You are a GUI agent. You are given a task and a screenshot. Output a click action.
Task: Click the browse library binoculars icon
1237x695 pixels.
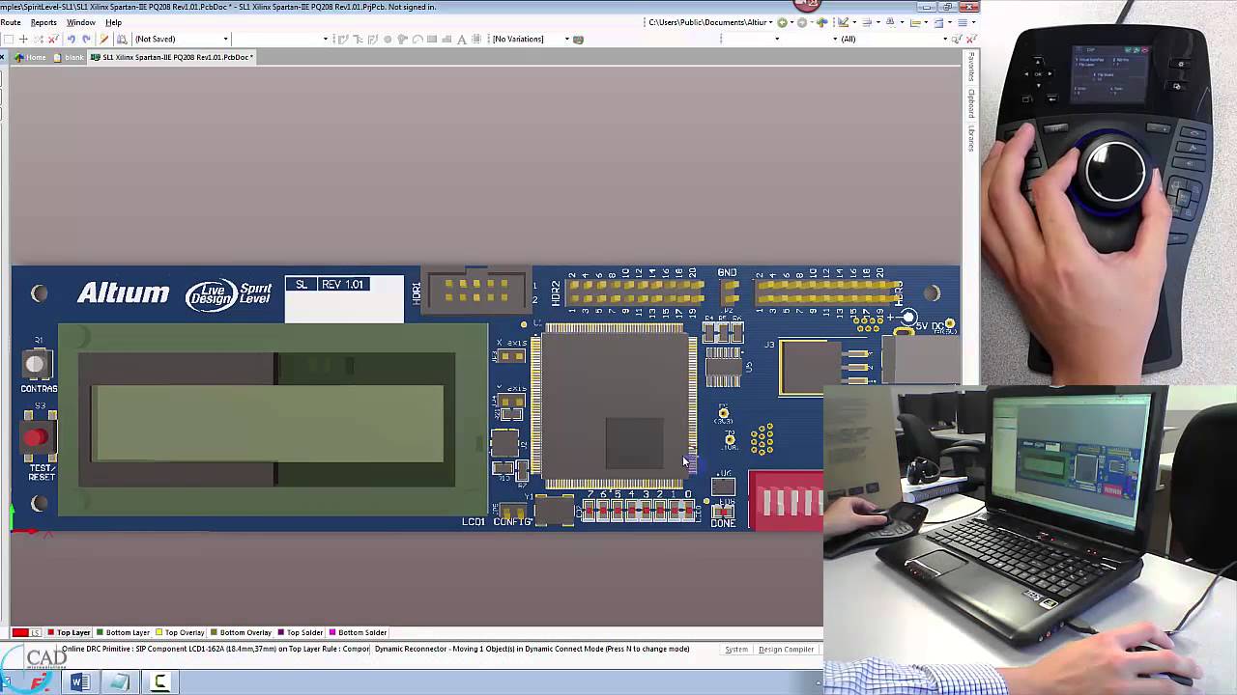coord(122,39)
